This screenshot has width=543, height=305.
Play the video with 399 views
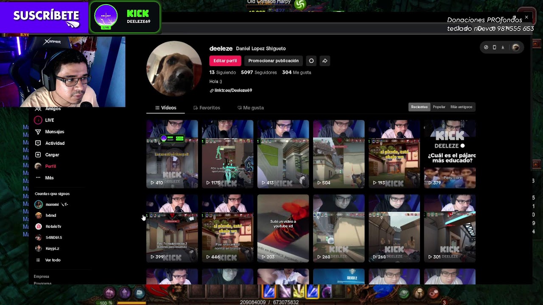(x=172, y=228)
